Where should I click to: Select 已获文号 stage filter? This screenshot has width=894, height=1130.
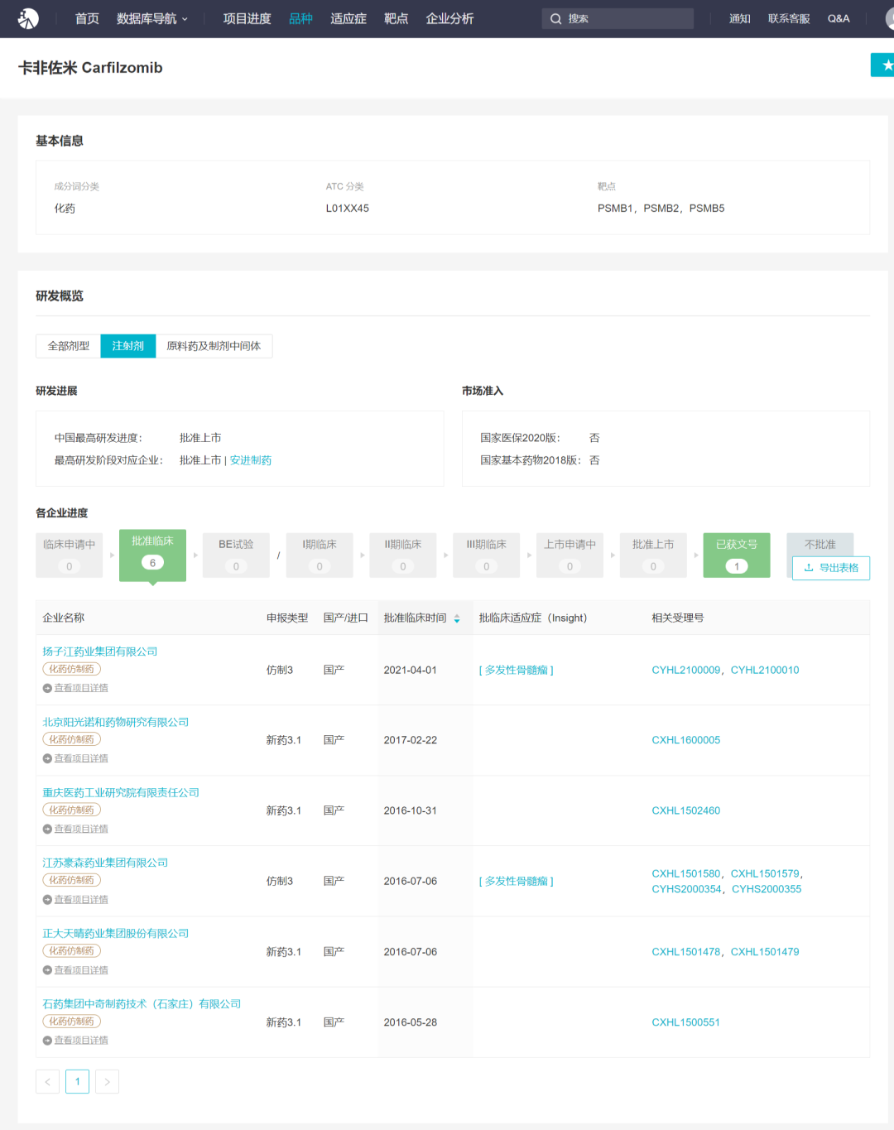click(x=737, y=555)
